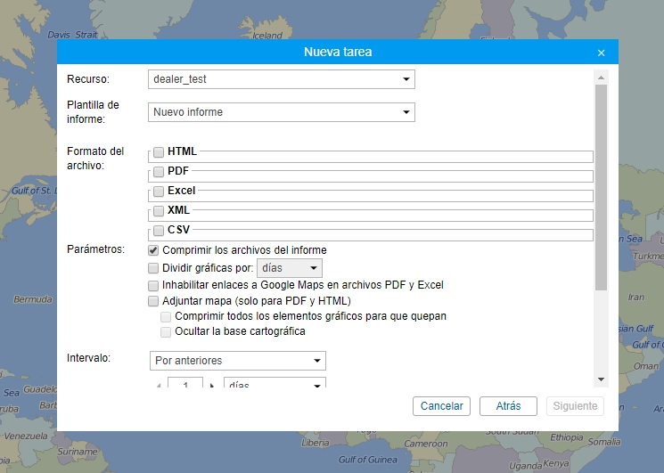Check the PDF format option

[158, 171]
